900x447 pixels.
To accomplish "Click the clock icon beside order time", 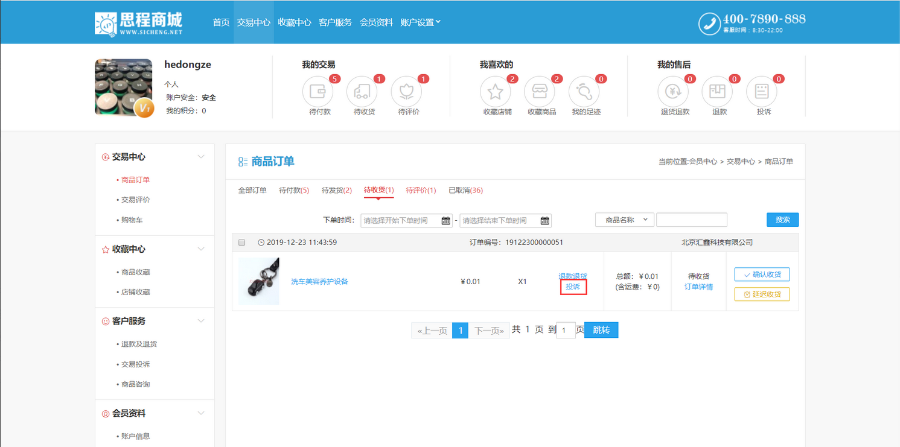I will [x=261, y=243].
